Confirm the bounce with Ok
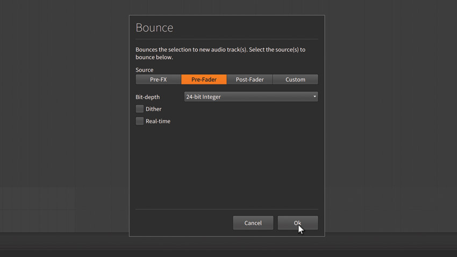The width and height of the screenshot is (457, 257). pos(297,223)
